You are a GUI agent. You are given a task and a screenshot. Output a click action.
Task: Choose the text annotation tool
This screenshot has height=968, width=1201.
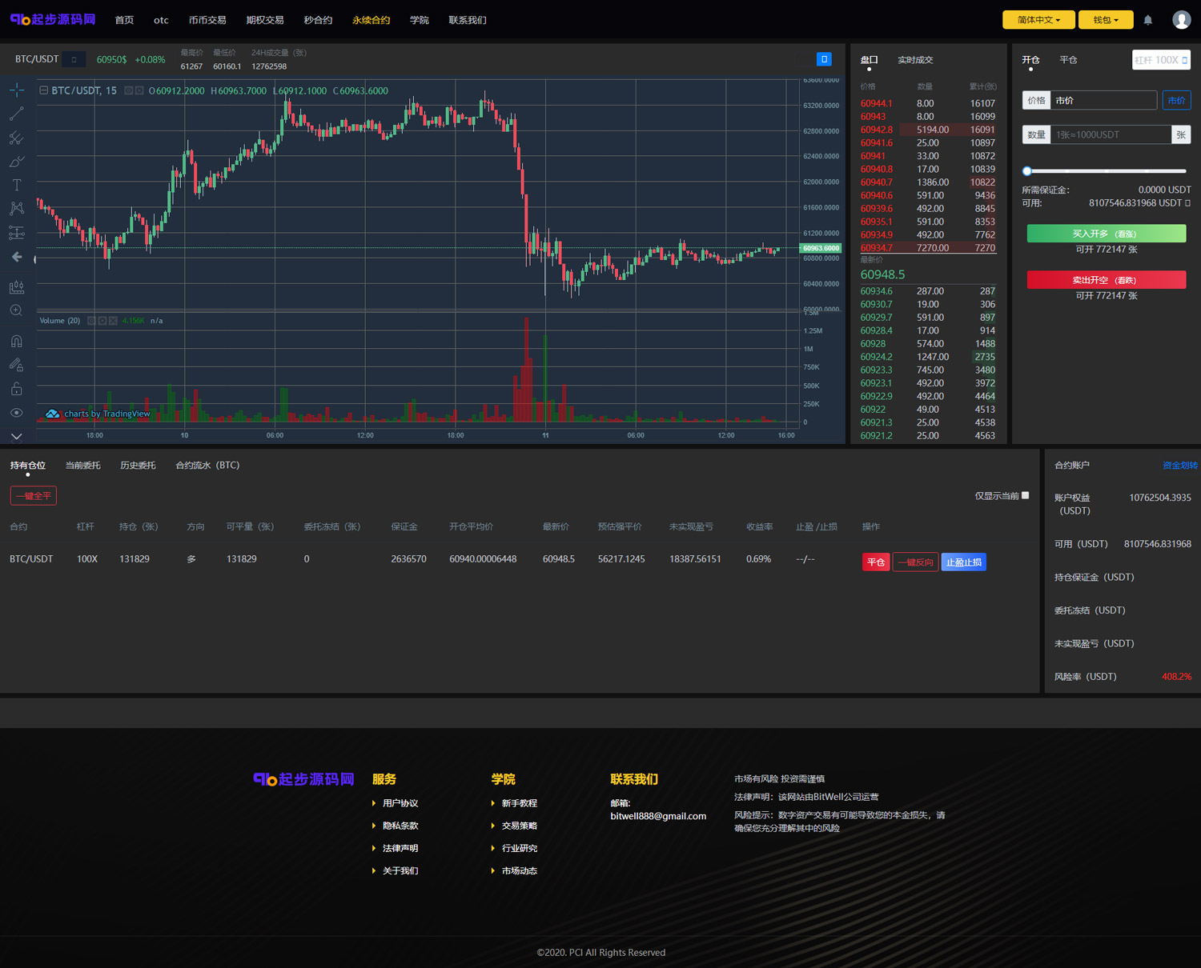coord(16,185)
